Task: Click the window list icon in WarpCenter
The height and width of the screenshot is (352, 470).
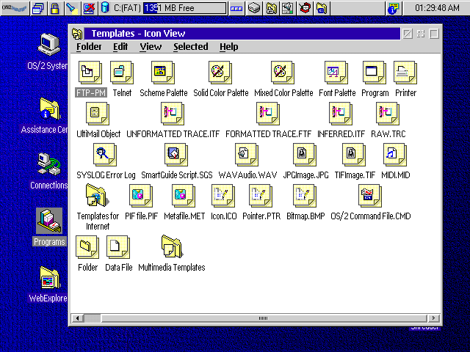Action: (x=38, y=8)
